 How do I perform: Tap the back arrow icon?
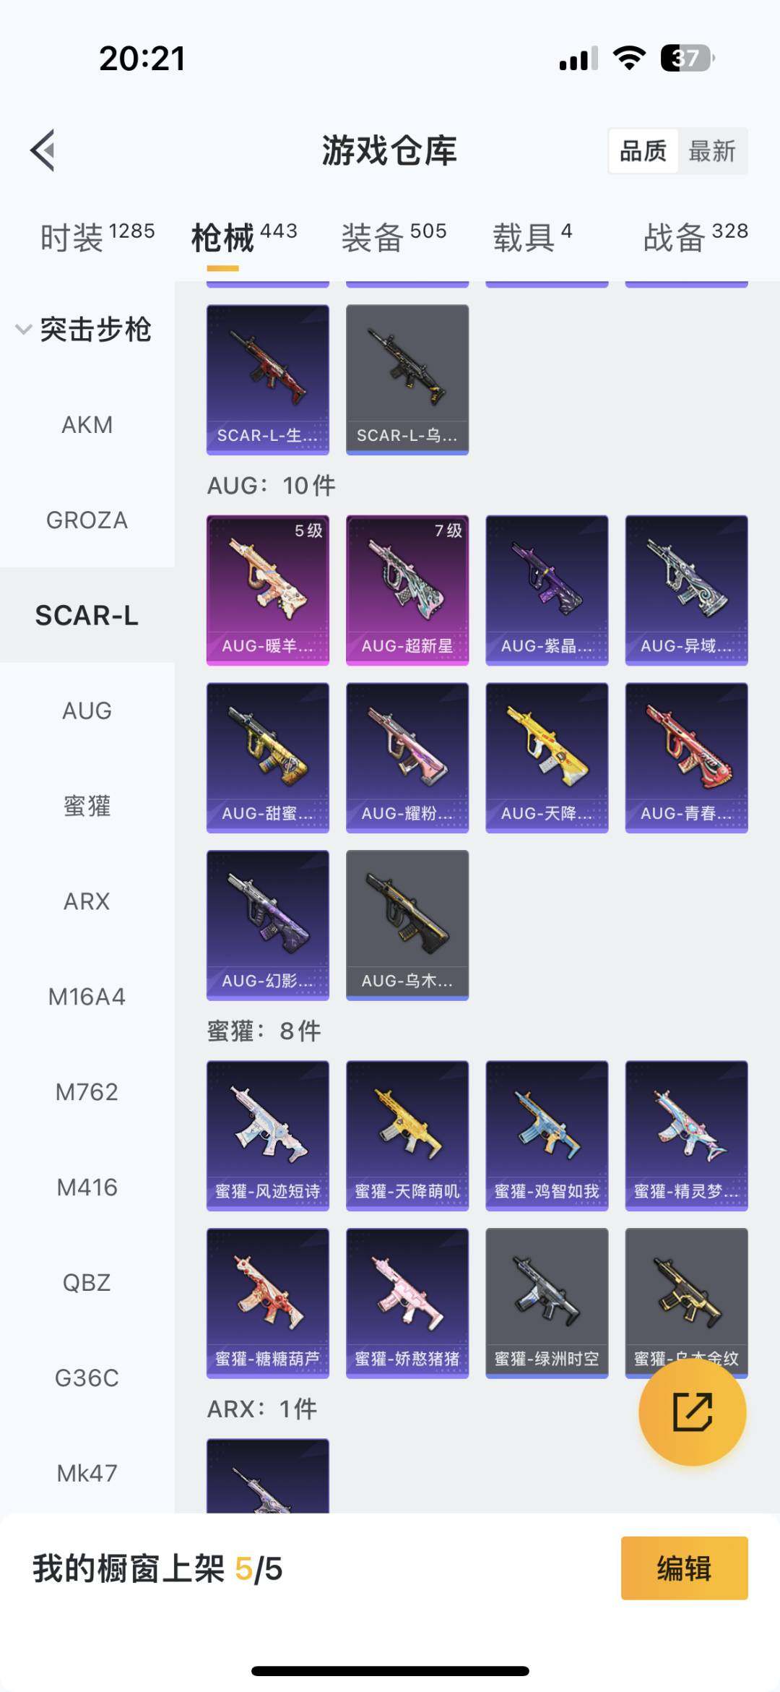[x=43, y=150]
